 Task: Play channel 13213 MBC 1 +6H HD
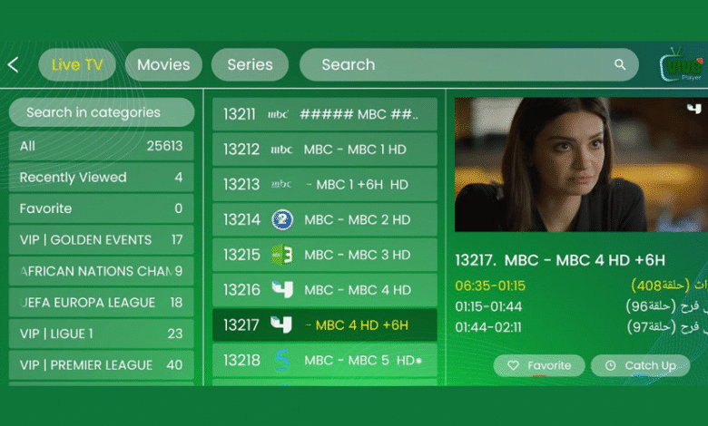pyautogui.click(x=325, y=184)
